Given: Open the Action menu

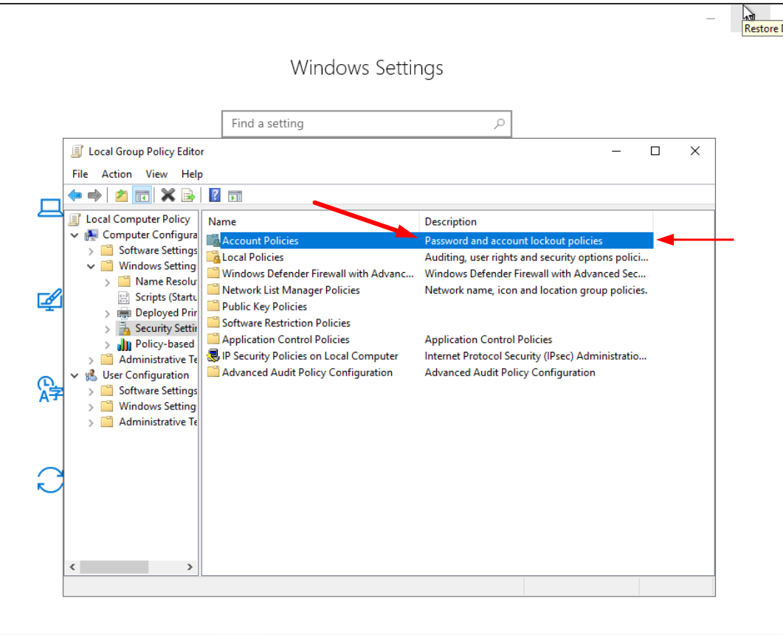Looking at the screenshot, I should pyautogui.click(x=117, y=174).
